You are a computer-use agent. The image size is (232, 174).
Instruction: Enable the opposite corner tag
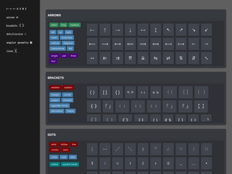coord(59,106)
